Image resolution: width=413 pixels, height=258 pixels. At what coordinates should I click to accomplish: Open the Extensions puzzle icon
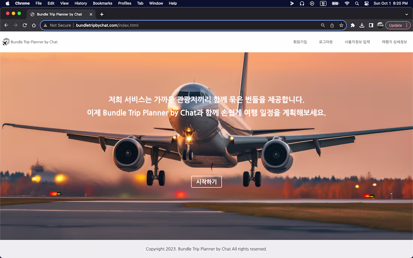[353, 25]
